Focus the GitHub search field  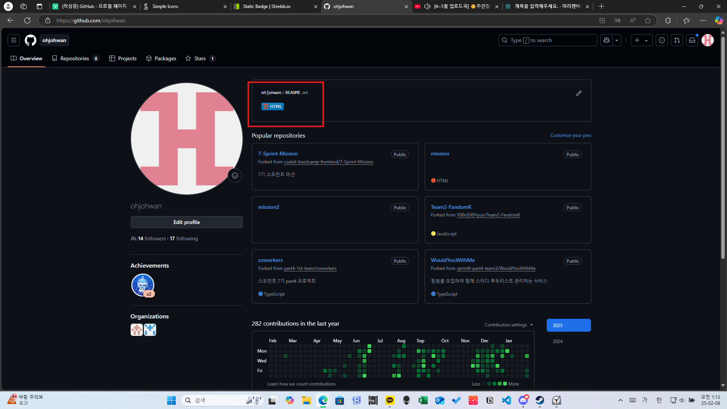548,40
